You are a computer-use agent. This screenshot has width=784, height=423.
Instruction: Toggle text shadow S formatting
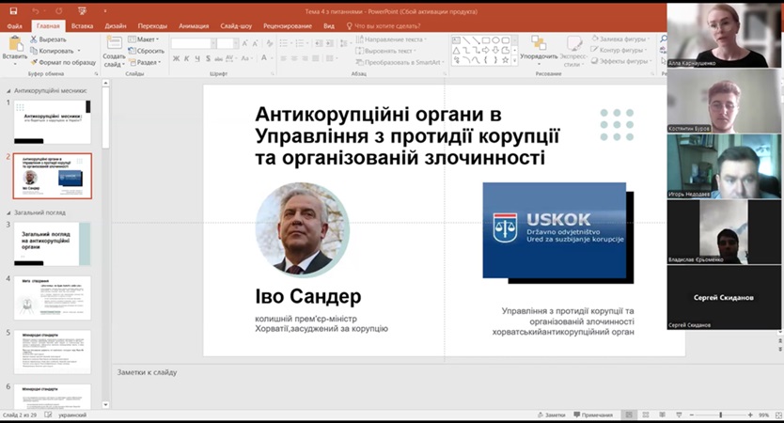pyautogui.click(x=208, y=58)
